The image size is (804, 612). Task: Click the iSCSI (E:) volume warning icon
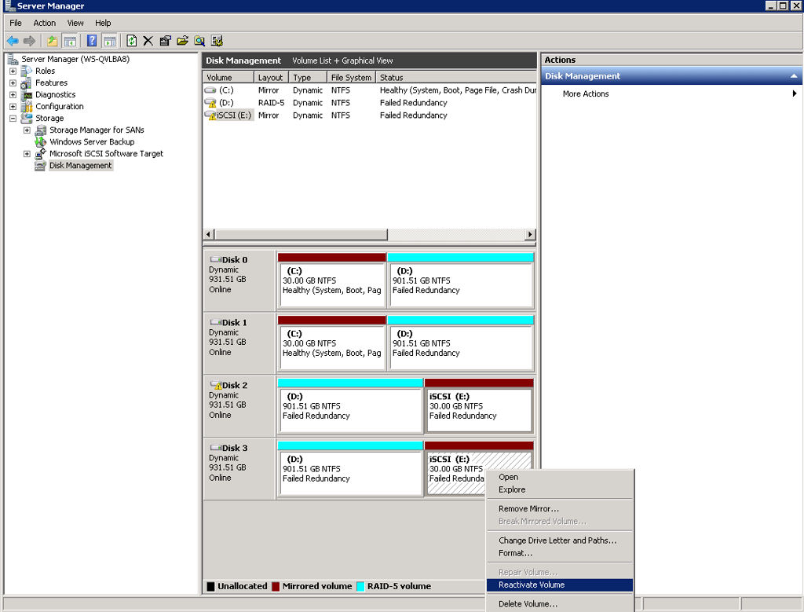click(210, 115)
